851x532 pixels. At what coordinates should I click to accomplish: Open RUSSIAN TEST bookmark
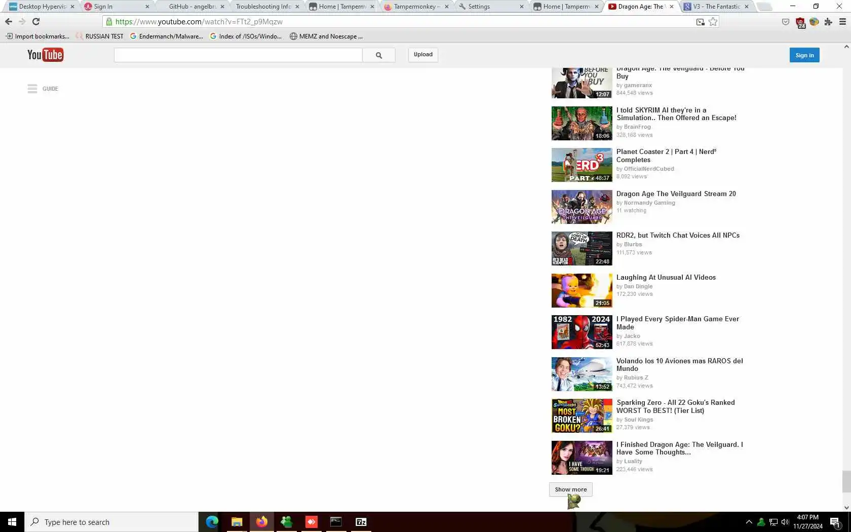[100, 36]
